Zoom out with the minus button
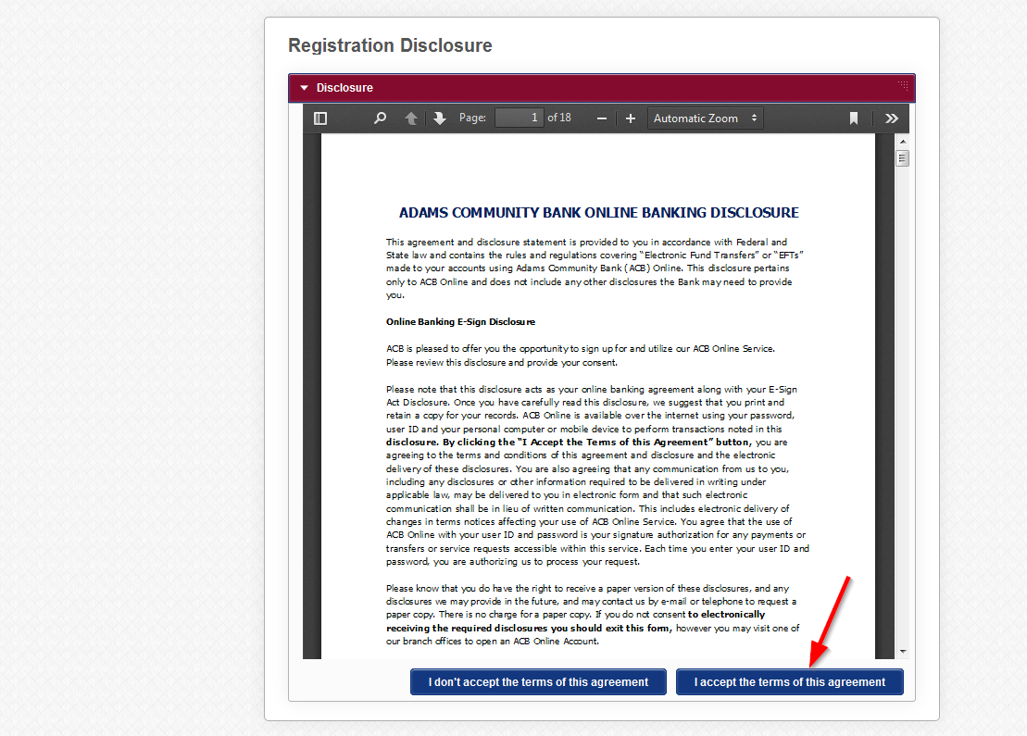Image resolution: width=1027 pixels, height=736 pixels. (602, 119)
